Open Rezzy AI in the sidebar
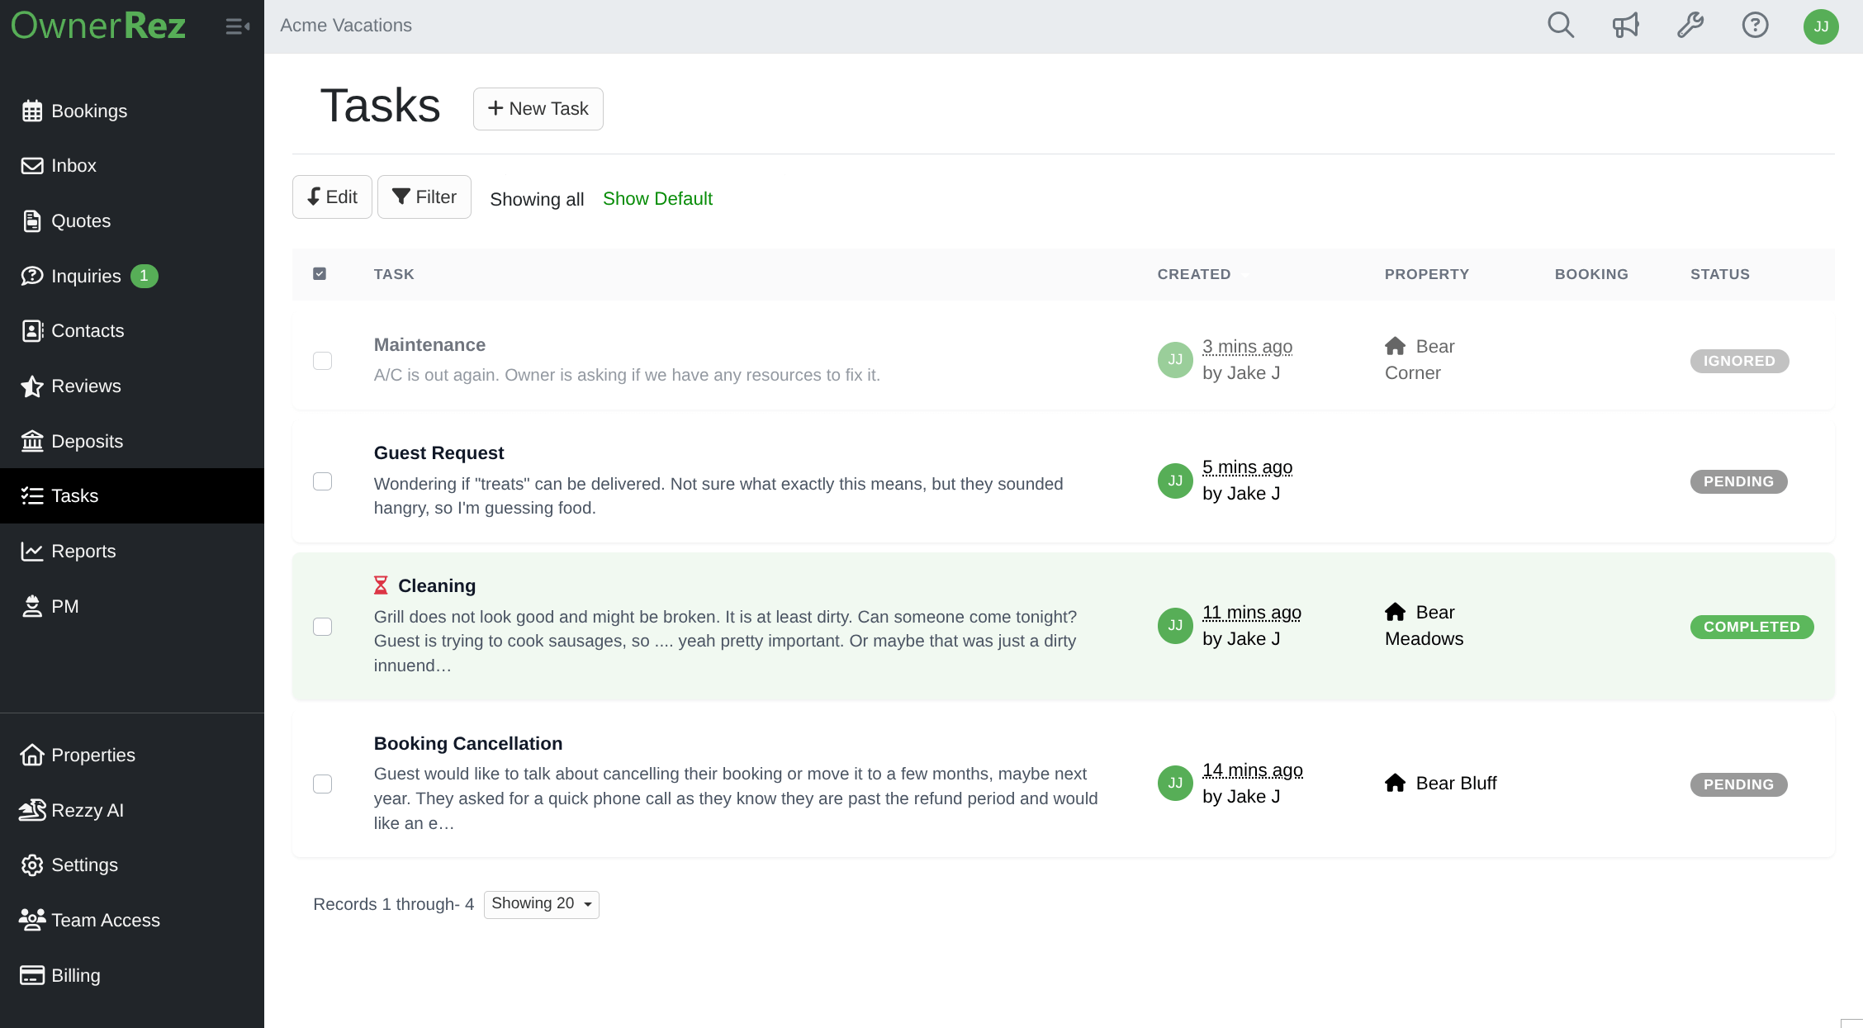This screenshot has width=1863, height=1028. click(x=132, y=810)
